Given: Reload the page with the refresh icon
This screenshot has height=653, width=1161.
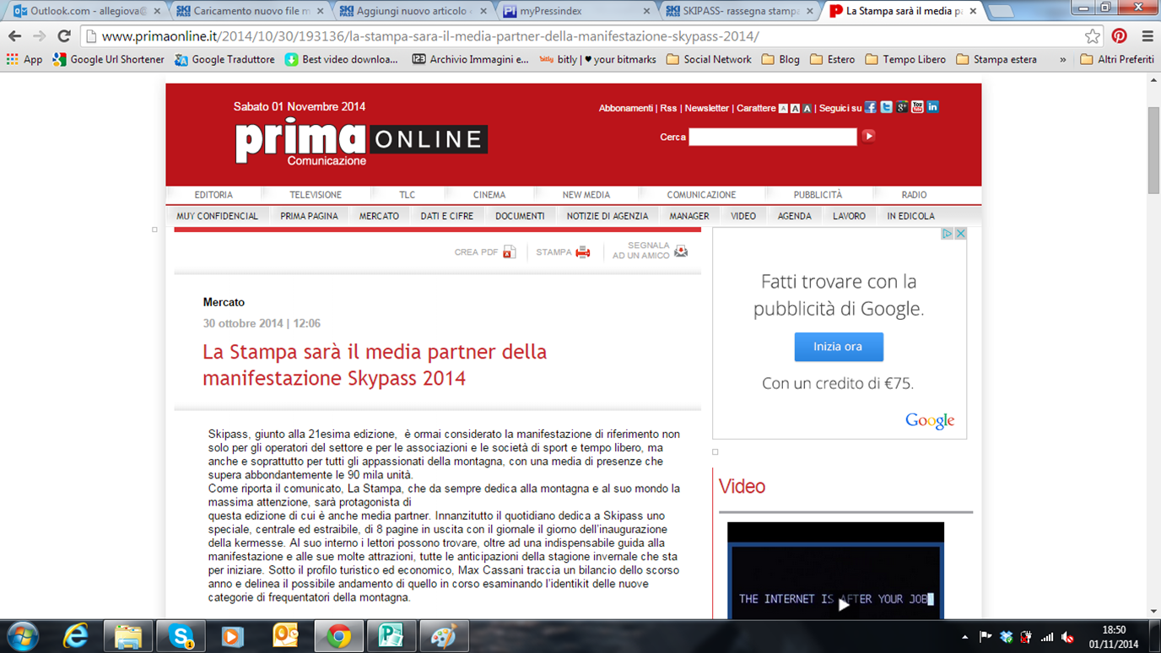Looking at the screenshot, I should (x=64, y=36).
